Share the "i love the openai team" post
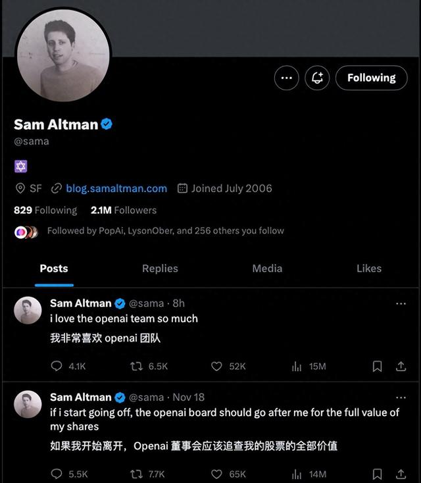The width and height of the screenshot is (421, 483). [401, 366]
